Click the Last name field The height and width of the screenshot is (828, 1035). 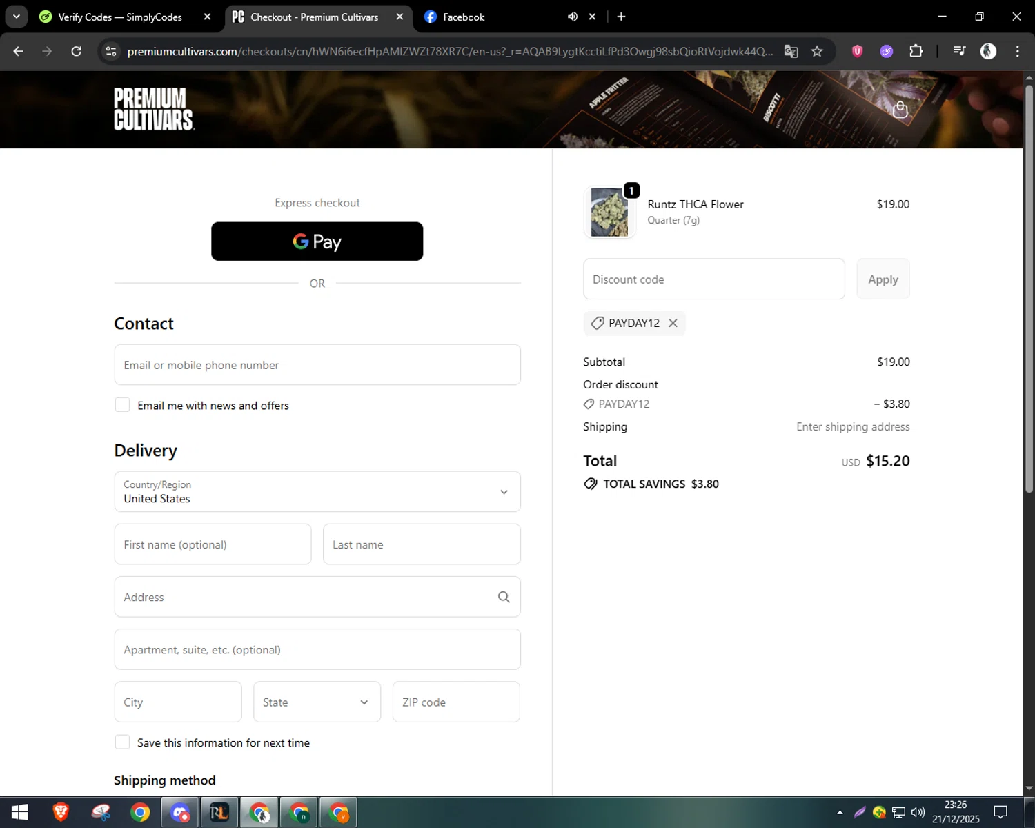(422, 544)
